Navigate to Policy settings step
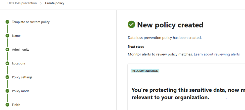 click(22, 77)
